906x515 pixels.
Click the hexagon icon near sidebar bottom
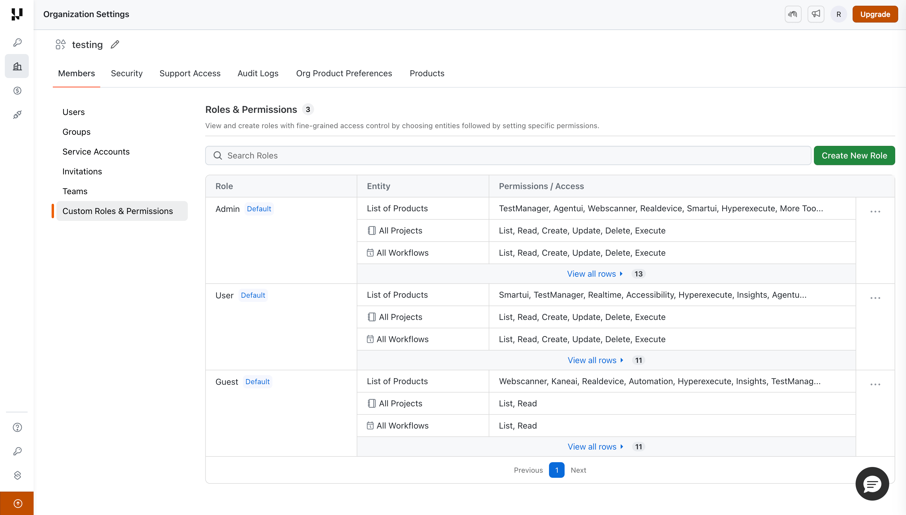pos(17,475)
